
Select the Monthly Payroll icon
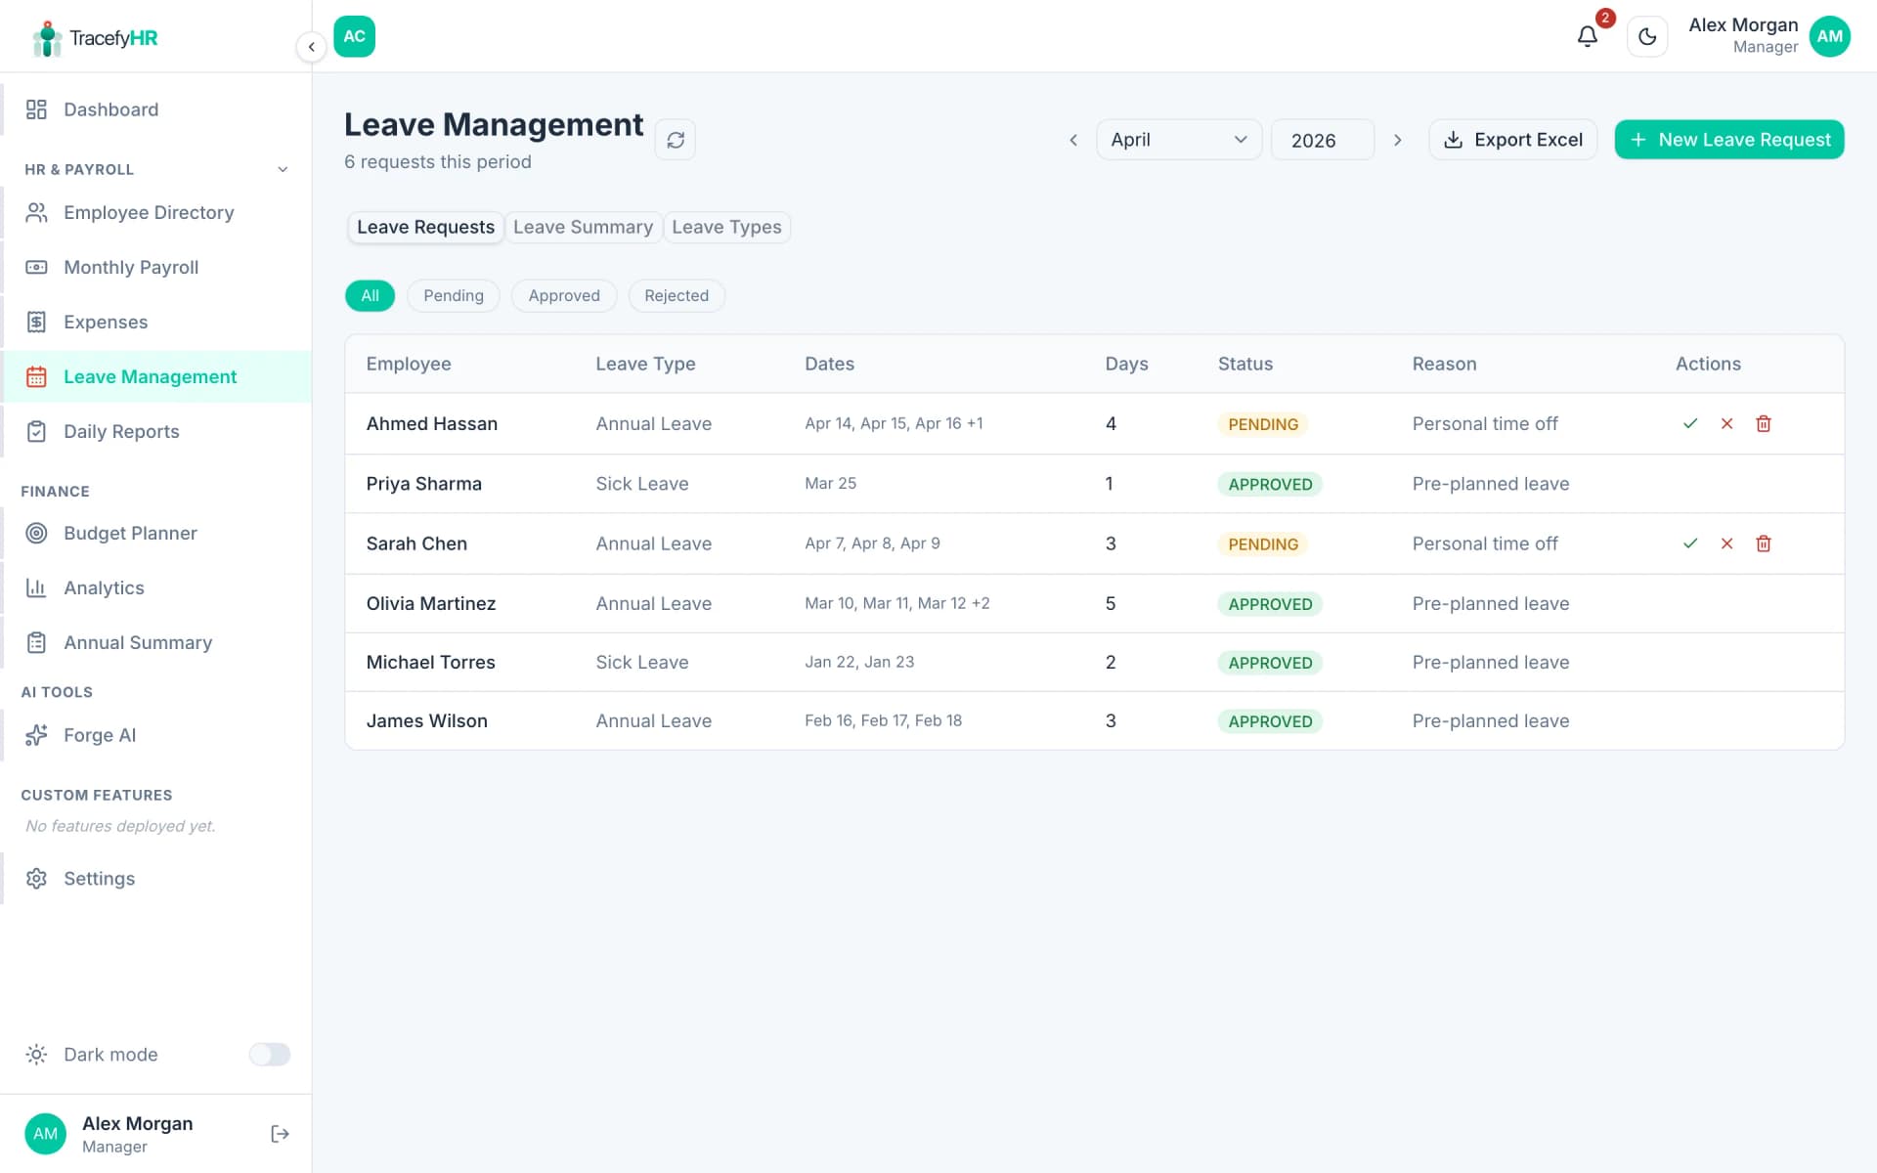click(36, 267)
